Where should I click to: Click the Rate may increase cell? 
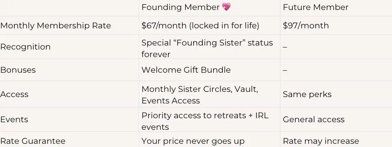click(x=321, y=141)
